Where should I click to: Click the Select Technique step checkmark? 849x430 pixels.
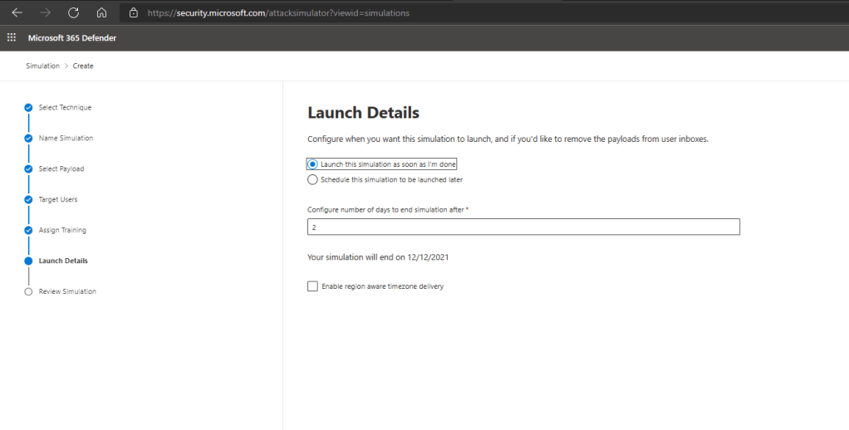click(x=28, y=108)
